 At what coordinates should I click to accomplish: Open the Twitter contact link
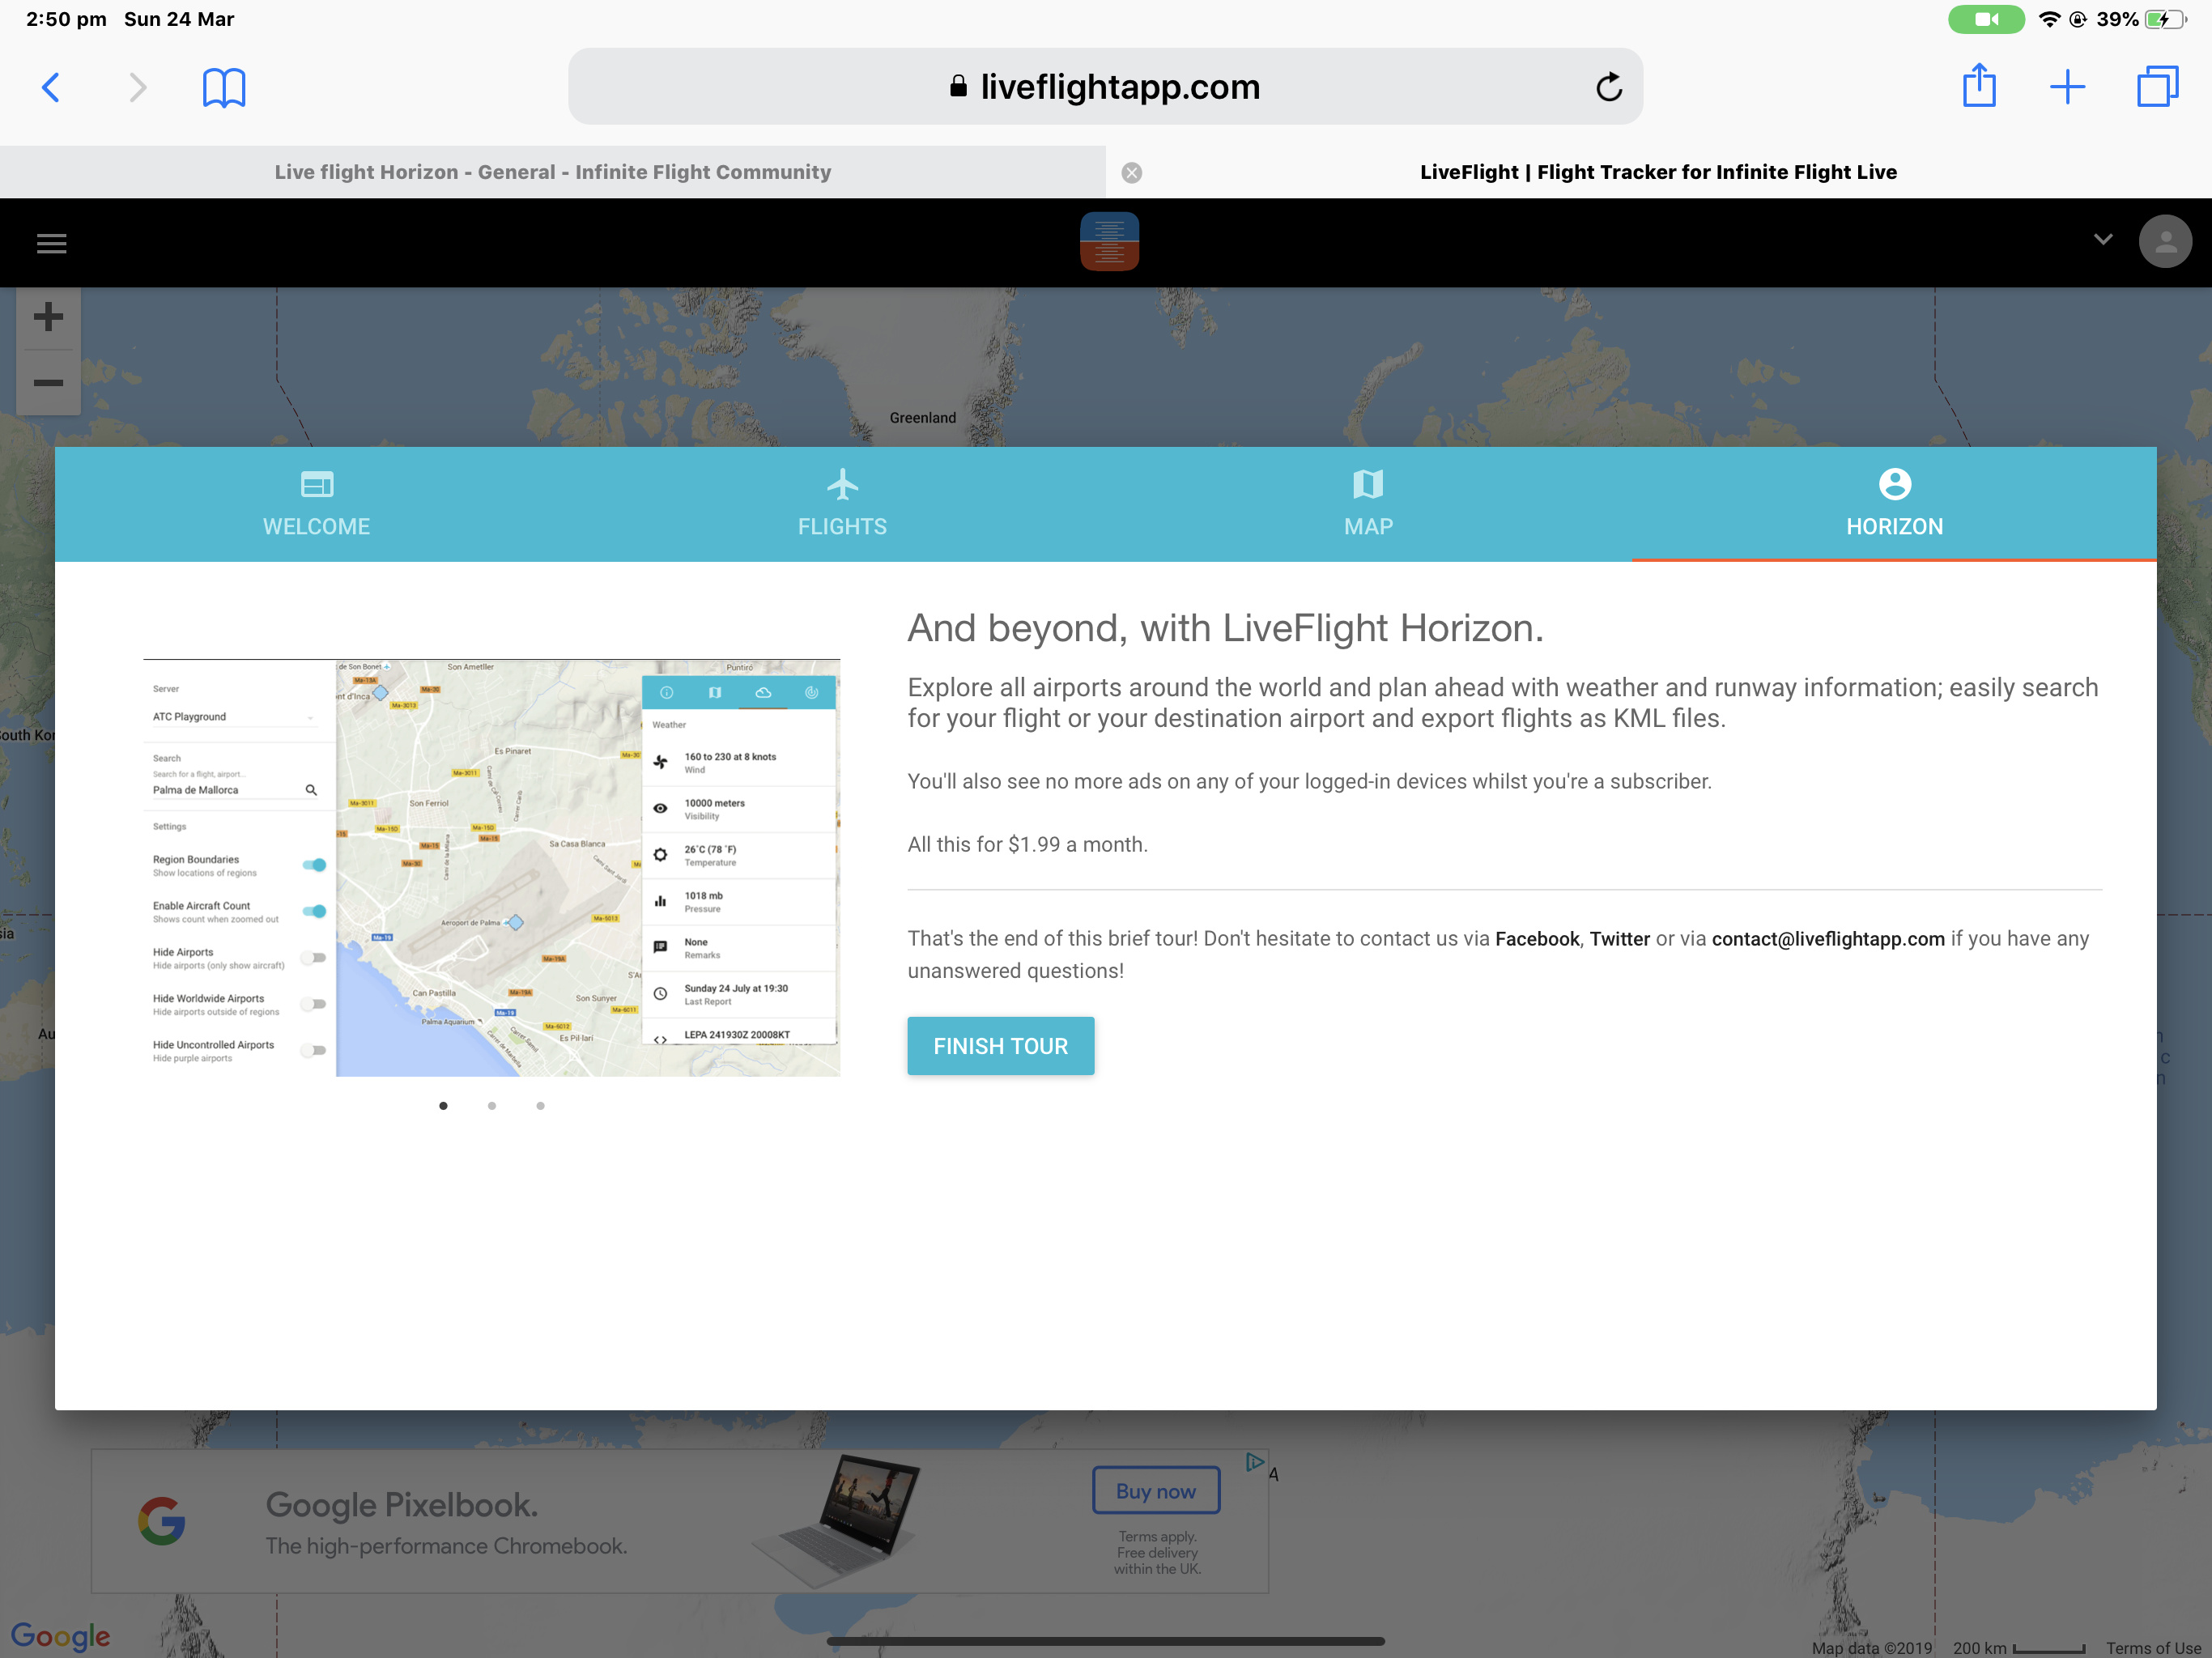(x=1619, y=938)
